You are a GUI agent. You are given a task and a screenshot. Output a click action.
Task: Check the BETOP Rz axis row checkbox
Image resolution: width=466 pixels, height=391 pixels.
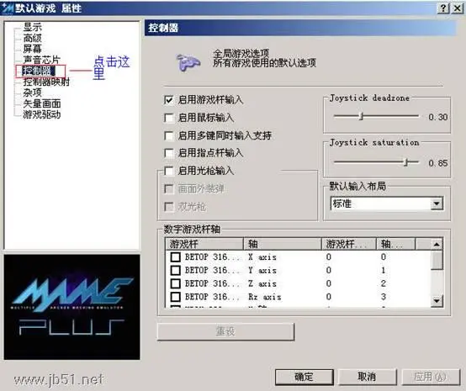point(175,297)
